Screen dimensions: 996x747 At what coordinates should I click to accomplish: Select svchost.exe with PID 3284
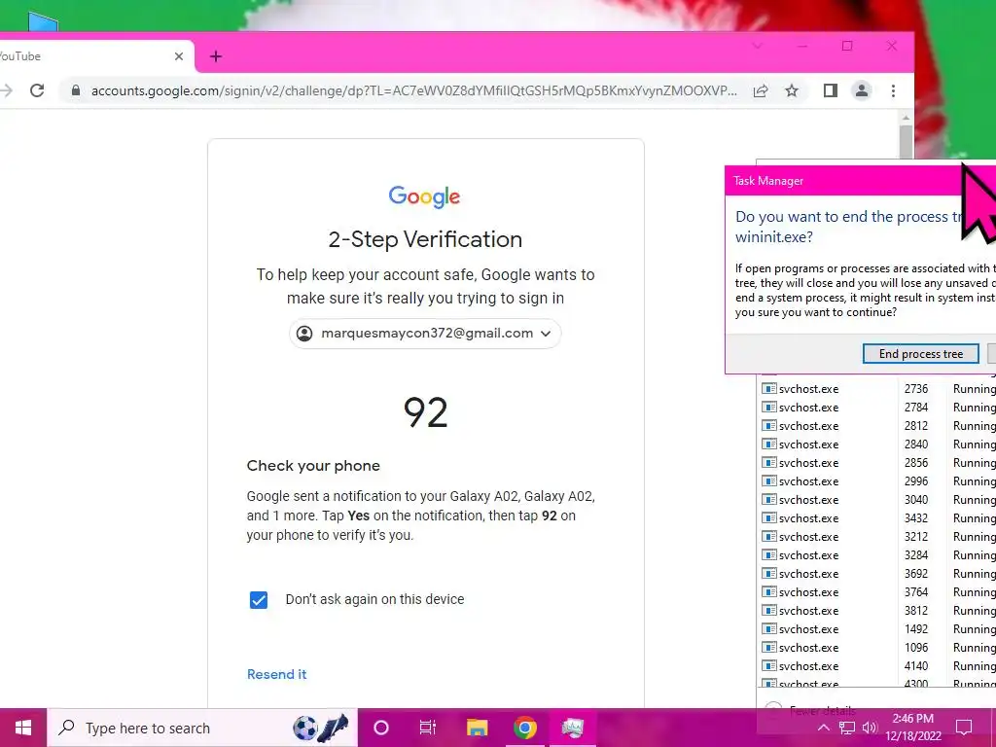pyautogui.click(x=878, y=554)
